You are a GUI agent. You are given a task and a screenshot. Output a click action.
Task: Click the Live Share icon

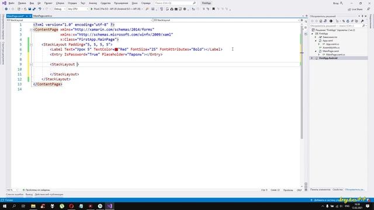pyautogui.click(x=349, y=9)
